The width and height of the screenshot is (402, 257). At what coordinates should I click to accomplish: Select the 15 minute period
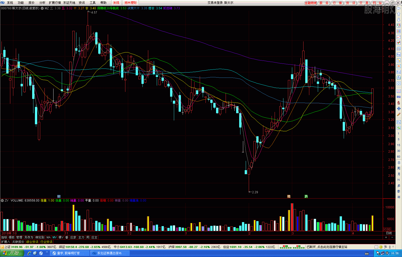[399, 145]
